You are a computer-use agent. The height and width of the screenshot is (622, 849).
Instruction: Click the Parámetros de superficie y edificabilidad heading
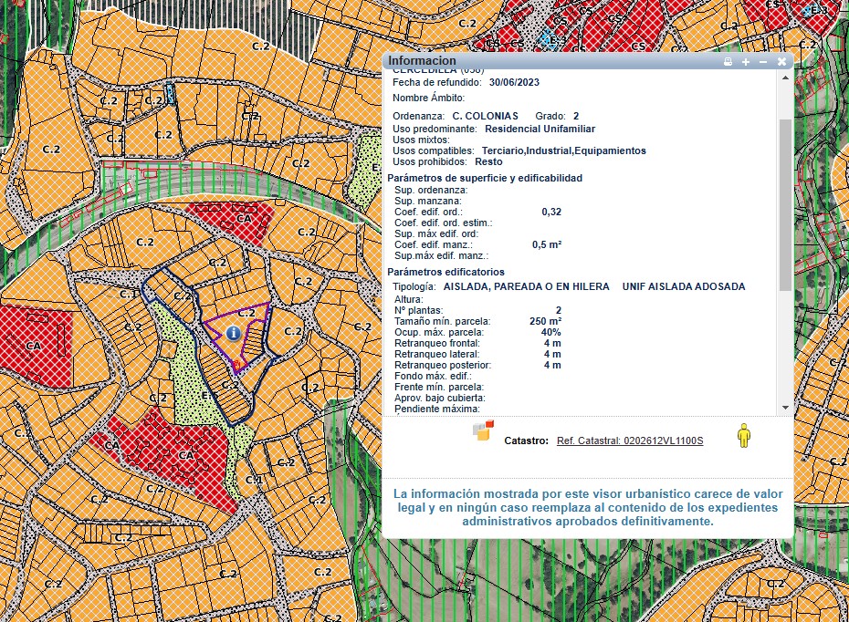click(x=485, y=178)
